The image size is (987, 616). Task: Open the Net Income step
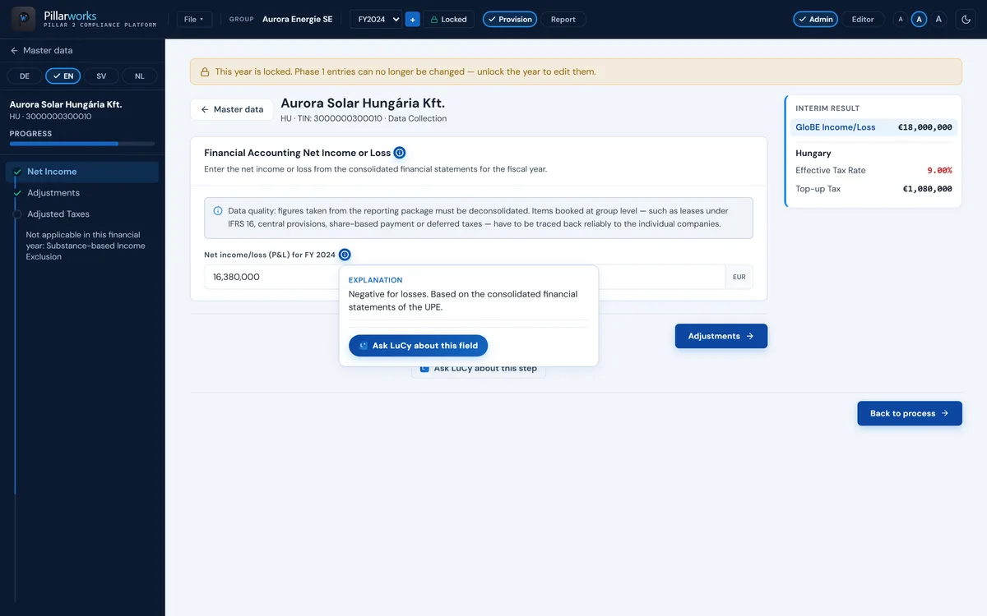point(82,172)
